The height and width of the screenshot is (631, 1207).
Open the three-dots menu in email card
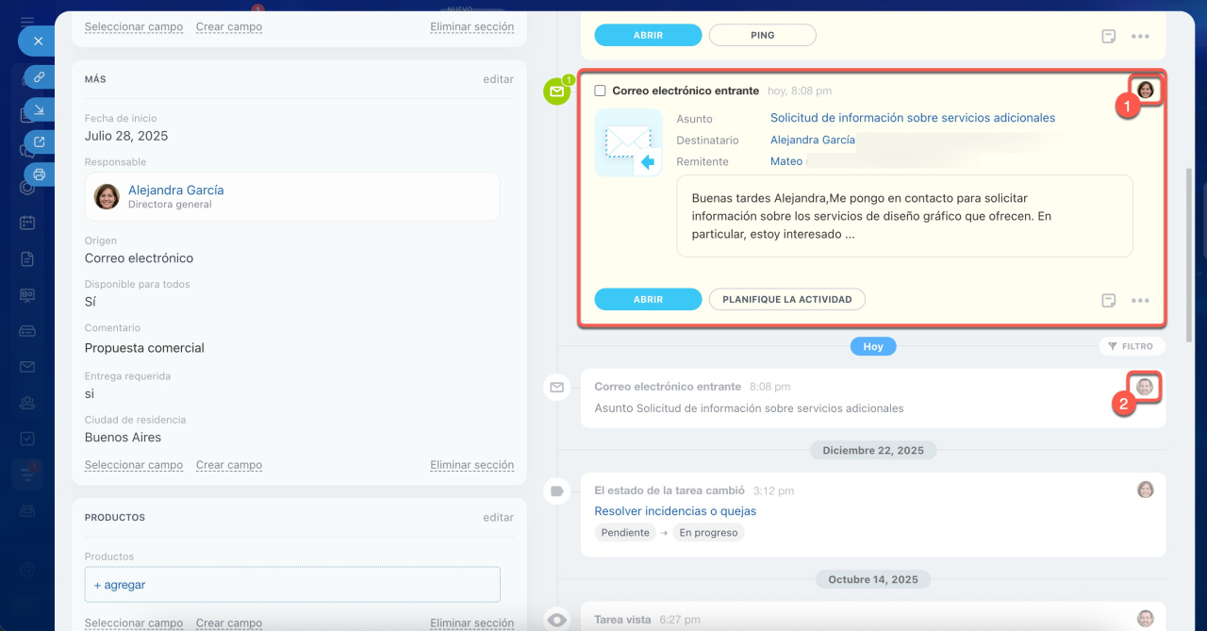point(1140,300)
